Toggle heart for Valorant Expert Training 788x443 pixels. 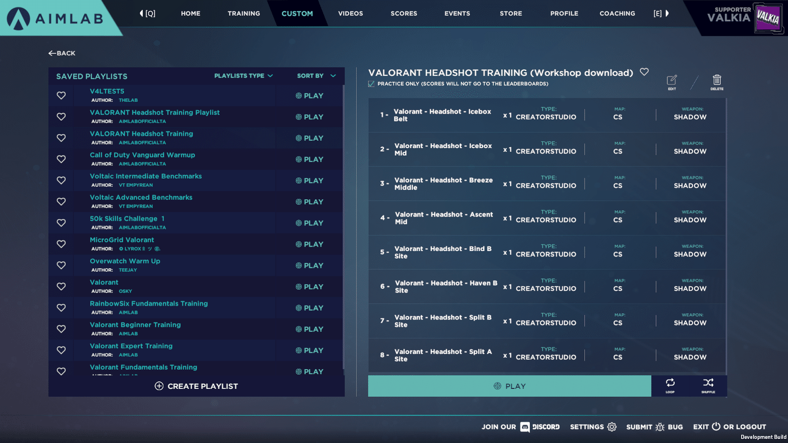pos(61,349)
